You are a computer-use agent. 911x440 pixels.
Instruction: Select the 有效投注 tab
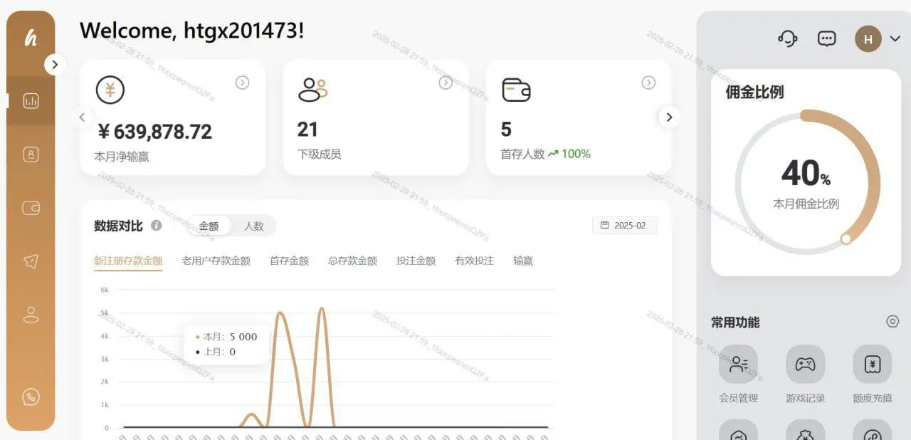click(x=474, y=261)
